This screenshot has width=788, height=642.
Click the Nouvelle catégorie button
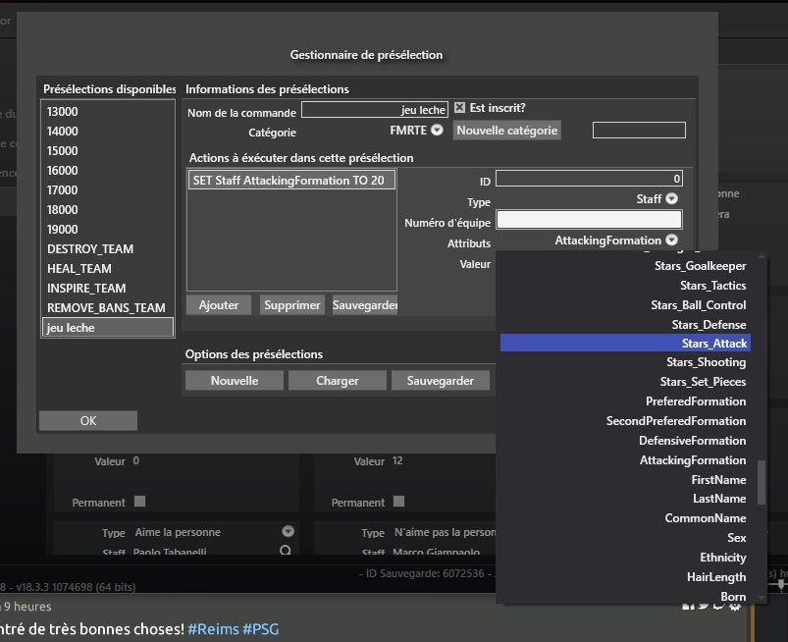[x=507, y=131]
